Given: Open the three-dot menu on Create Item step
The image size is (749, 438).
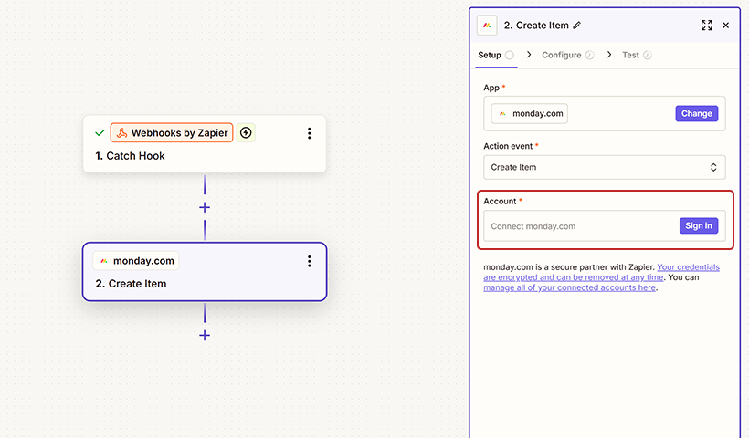Looking at the screenshot, I should click(x=310, y=261).
